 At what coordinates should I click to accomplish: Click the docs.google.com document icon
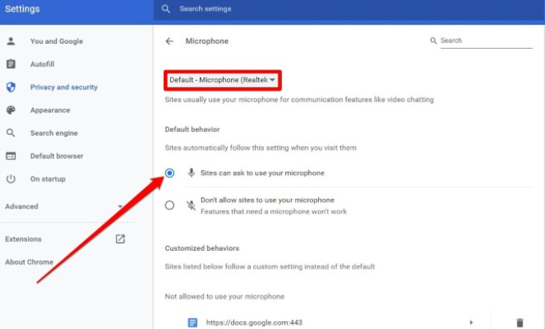[193, 323]
